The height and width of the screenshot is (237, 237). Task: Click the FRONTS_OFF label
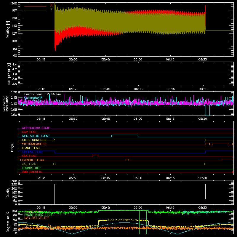(x=31, y=168)
